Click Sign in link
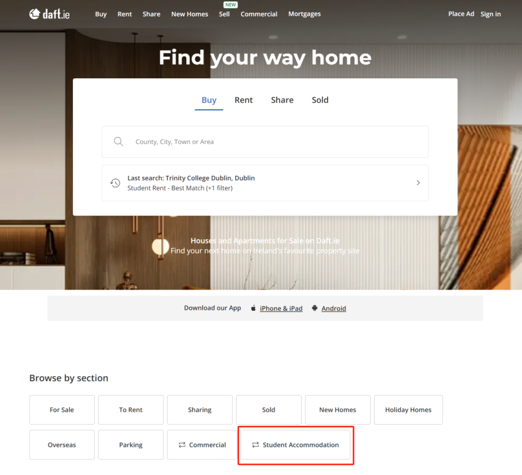Image resolution: width=522 pixels, height=475 pixels. (x=491, y=14)
